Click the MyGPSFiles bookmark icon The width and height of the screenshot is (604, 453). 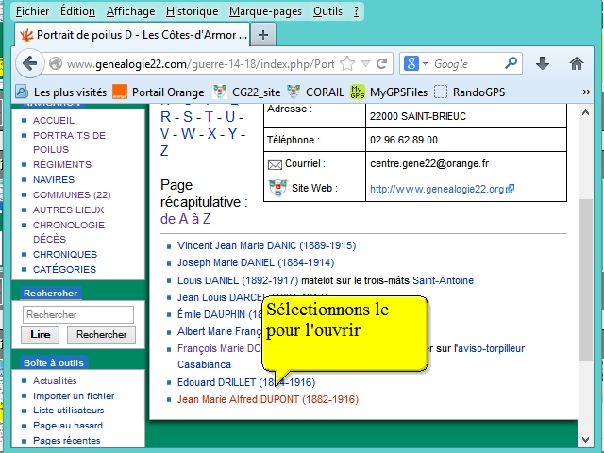pos(358,92)
